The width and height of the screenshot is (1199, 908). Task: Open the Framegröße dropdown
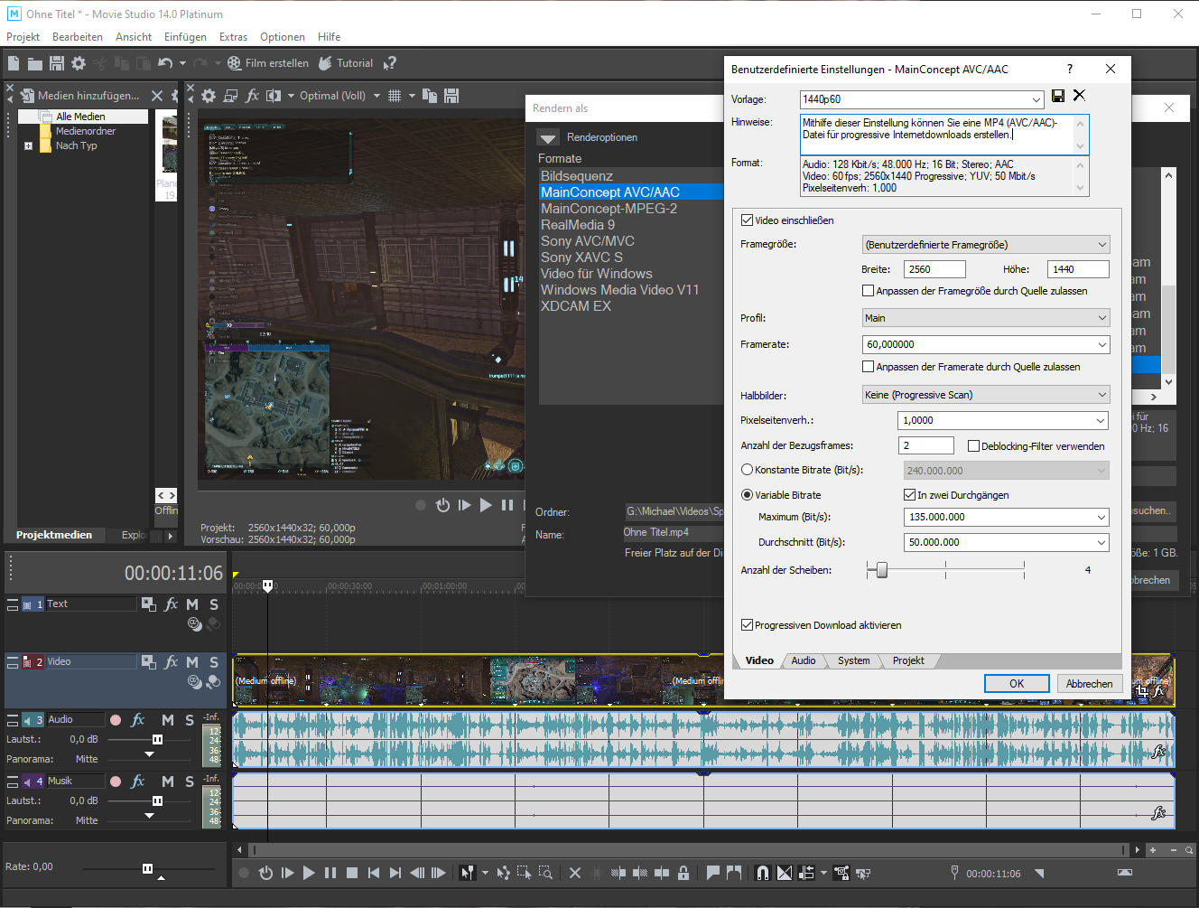(1101, 245)
